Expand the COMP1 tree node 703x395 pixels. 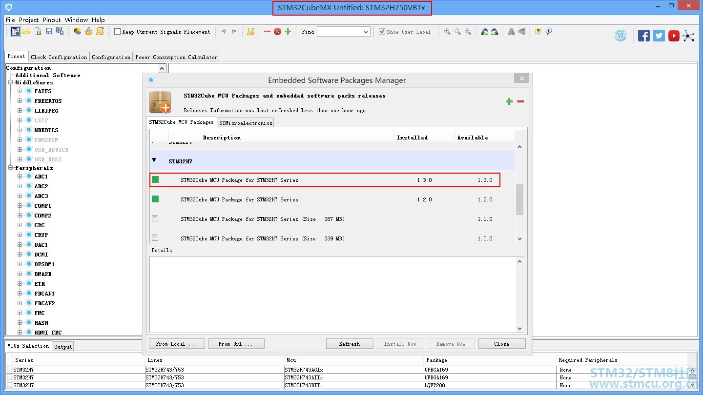click(20, 206)
